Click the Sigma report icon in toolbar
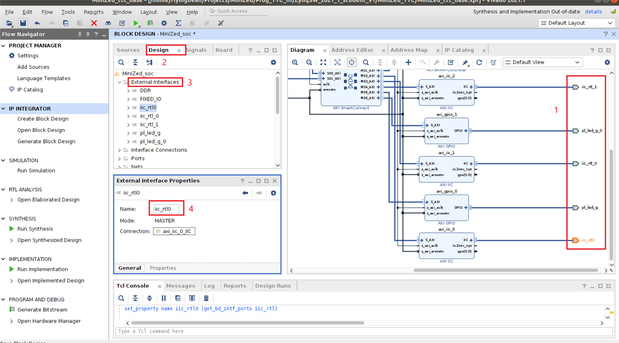This screenshot has width=619, height=343. pyautogui.click(x=178, y=23)
